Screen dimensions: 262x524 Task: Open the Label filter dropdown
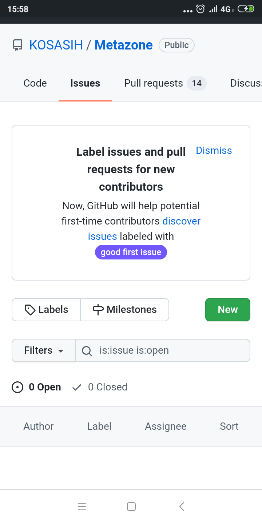click(99, 426)
